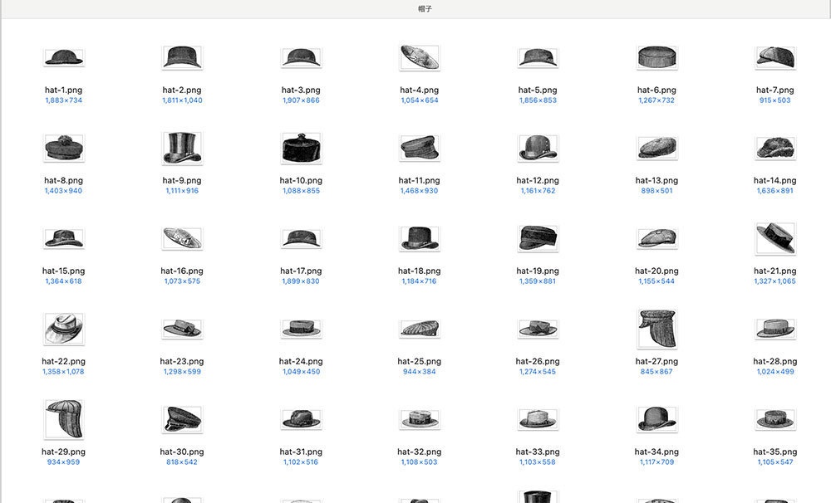Select the hat-11.png peaked cap thumbnail

[419, 148]
